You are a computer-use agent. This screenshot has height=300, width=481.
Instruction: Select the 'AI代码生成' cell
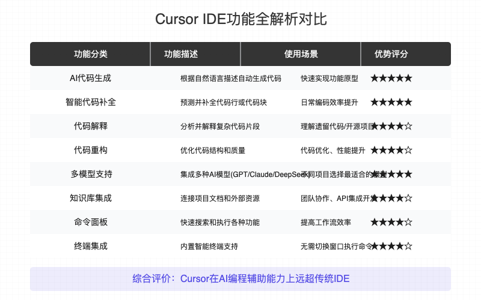click(x=91, y=78)
